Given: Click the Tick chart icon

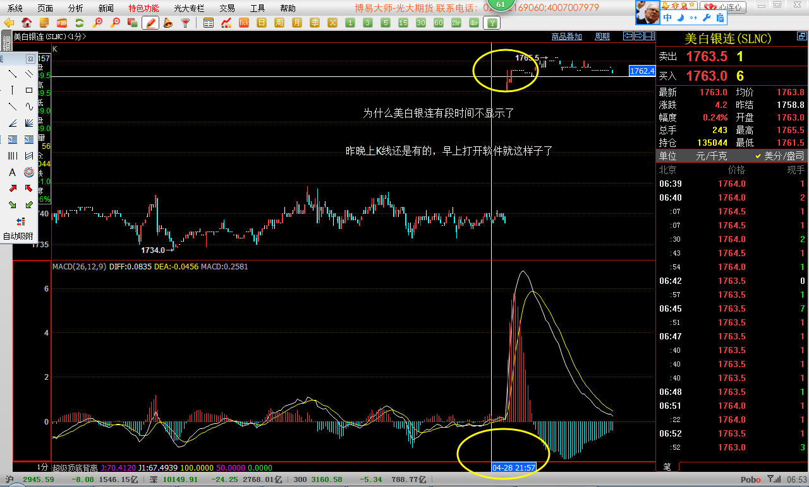Looking at the screenshot, I should 244,23.
